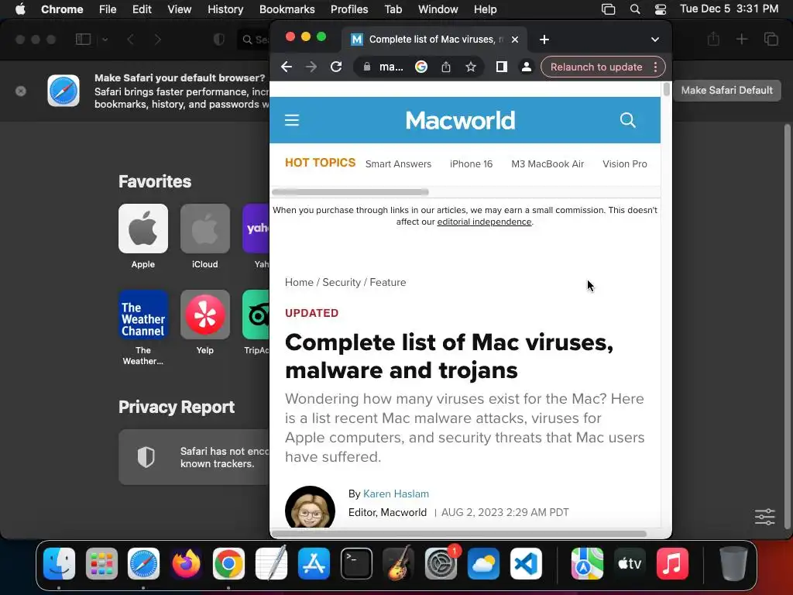Open The Weather Channel favorite
The height and width of the screenshot is (595, 793).
(x=143, y=315)
